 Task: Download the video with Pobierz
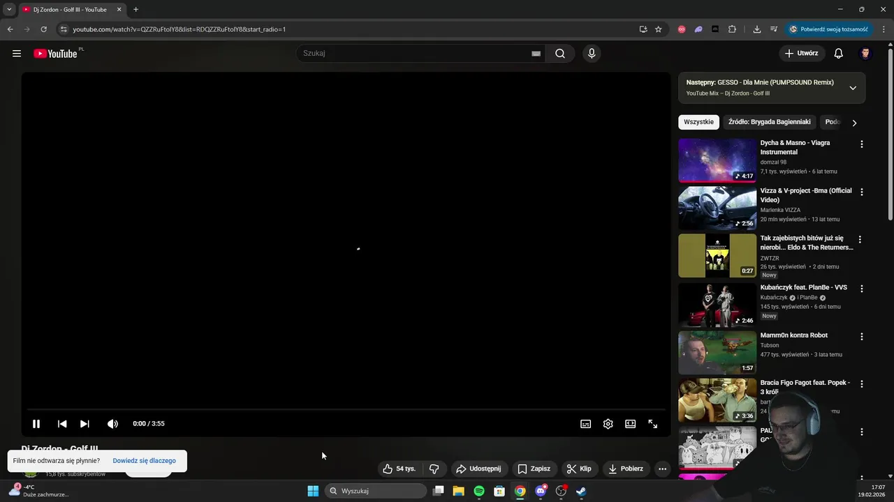626,469
